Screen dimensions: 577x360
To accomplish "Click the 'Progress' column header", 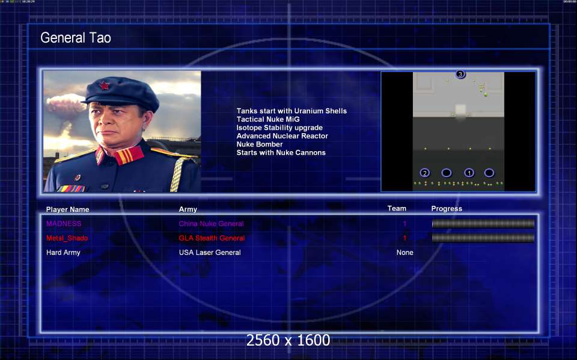I will click(447, 209).
